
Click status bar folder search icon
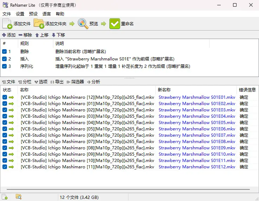pyautogui.click(x=19, y=196)
